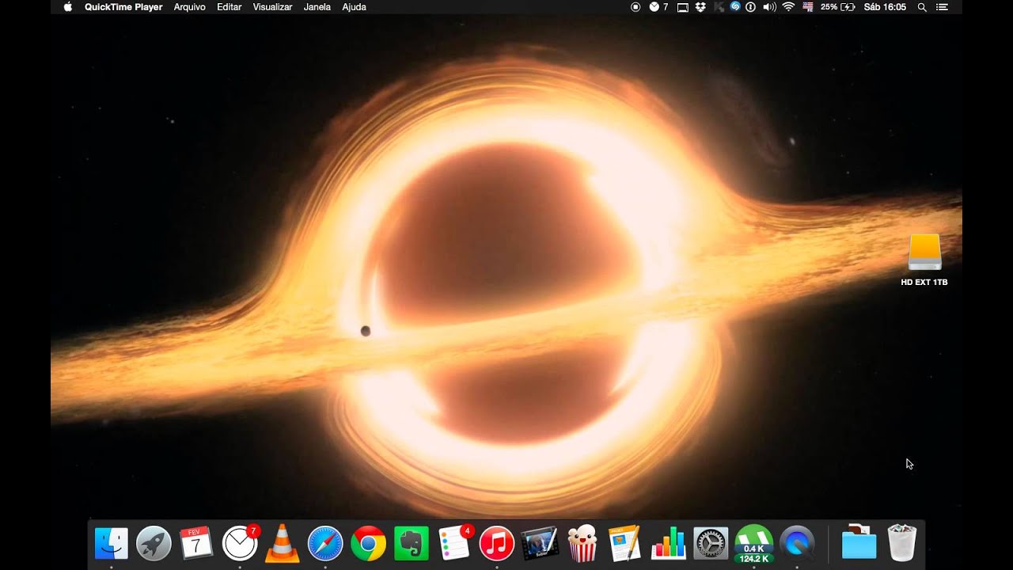Open Pages document icon in Dock
The width and height of the screenshot is (1013, 570).
pos(625,544)
